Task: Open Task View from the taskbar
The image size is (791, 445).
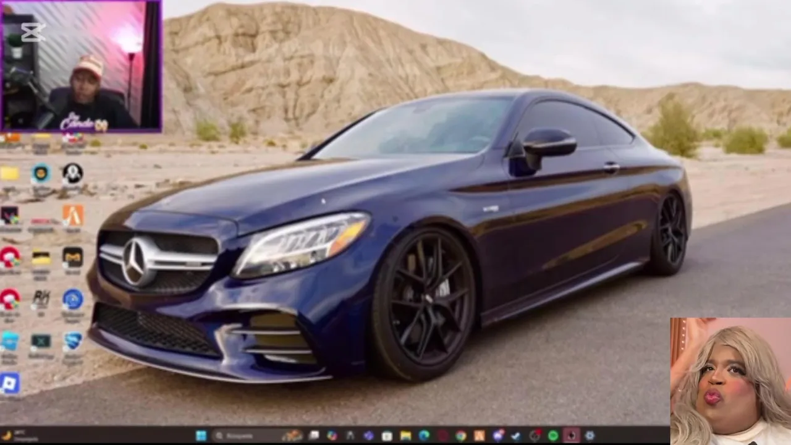Action: point(313,436)
